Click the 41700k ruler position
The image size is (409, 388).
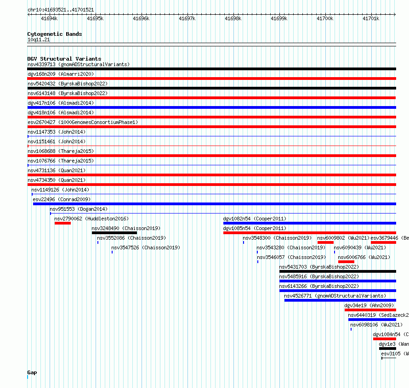coord(325,18)
